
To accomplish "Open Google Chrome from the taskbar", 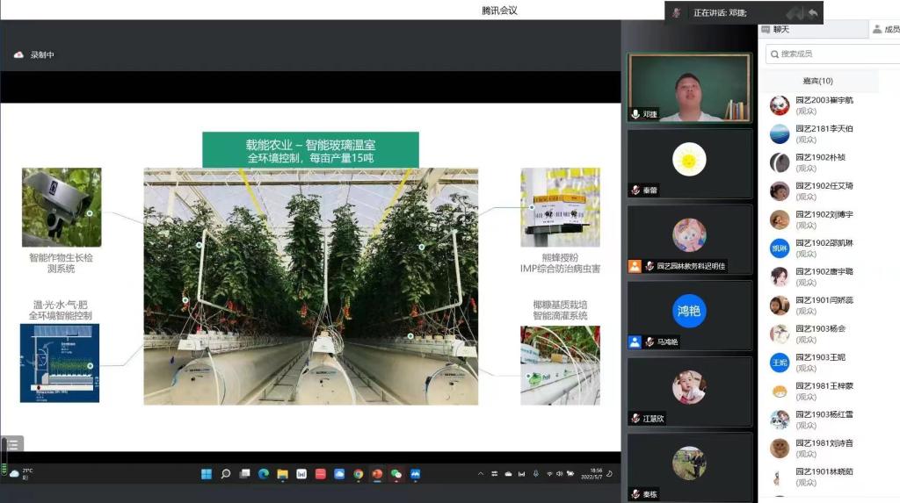I will (359, 474).
